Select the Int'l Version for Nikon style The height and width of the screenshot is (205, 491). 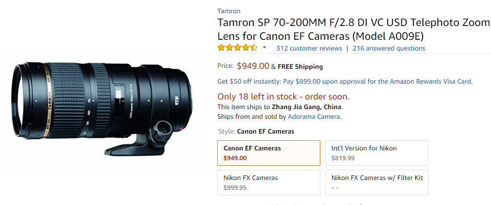point(377,153)
